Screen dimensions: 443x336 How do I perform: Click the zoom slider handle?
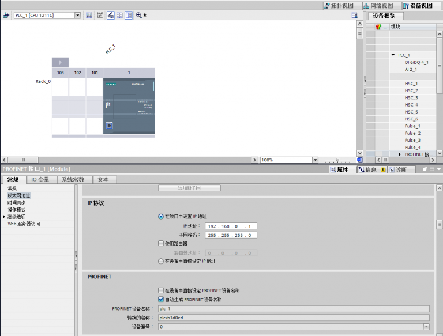(x=337, y=160)
